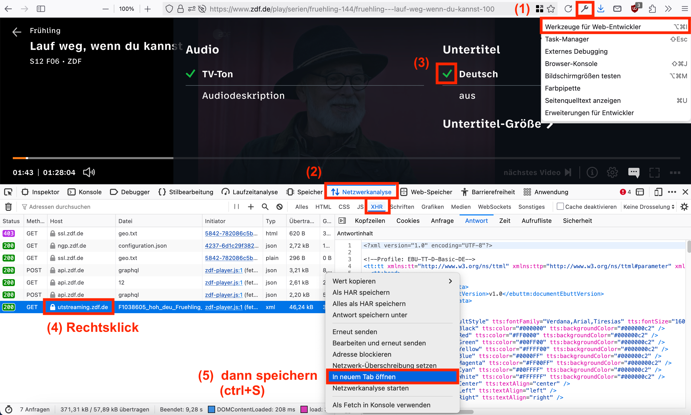691x415 pixels.
Task: Seek using the video progress bar
Action: click(346, 158)
